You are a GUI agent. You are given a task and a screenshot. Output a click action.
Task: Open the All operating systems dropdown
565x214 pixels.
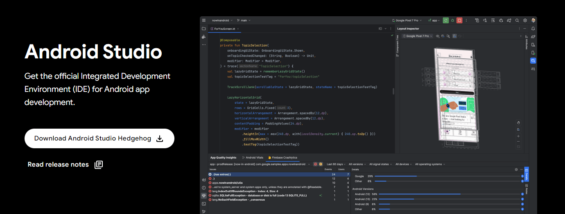pos(430,164)
